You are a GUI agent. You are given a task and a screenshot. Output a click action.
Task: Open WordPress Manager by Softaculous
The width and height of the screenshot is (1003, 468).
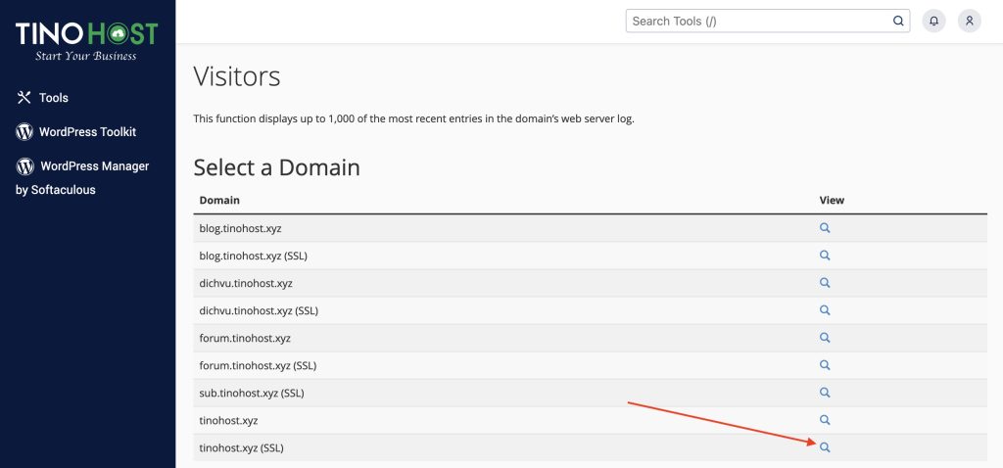tap(82, 178)
